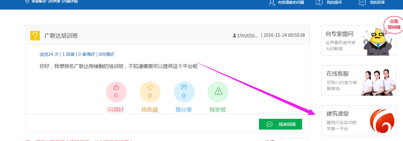Click the 向我请教的问题 person icon
This screenshot has height=141, width=403.
click(x=272, y=2)
